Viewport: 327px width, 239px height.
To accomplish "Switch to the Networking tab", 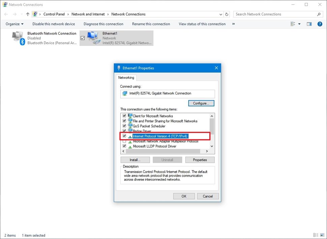I will tap(126, 78).
